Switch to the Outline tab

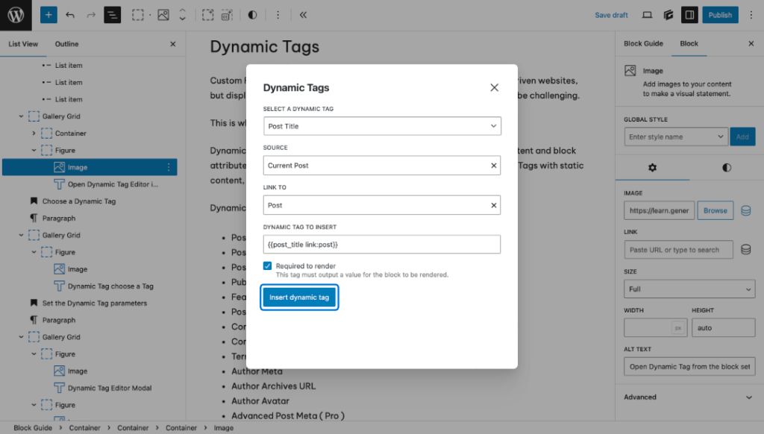tap(66, 44)
